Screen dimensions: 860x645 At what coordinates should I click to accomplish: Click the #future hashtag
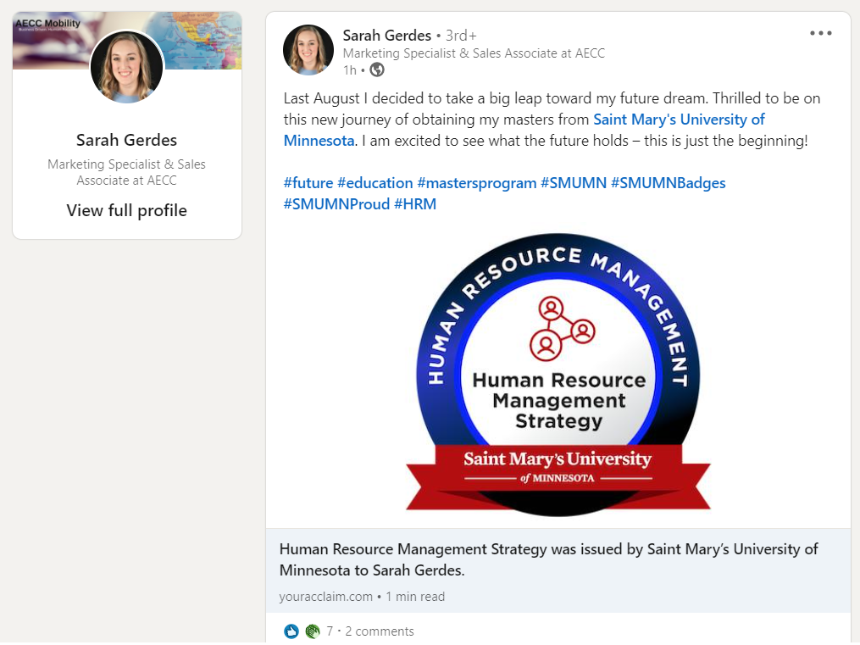(308, 183)
